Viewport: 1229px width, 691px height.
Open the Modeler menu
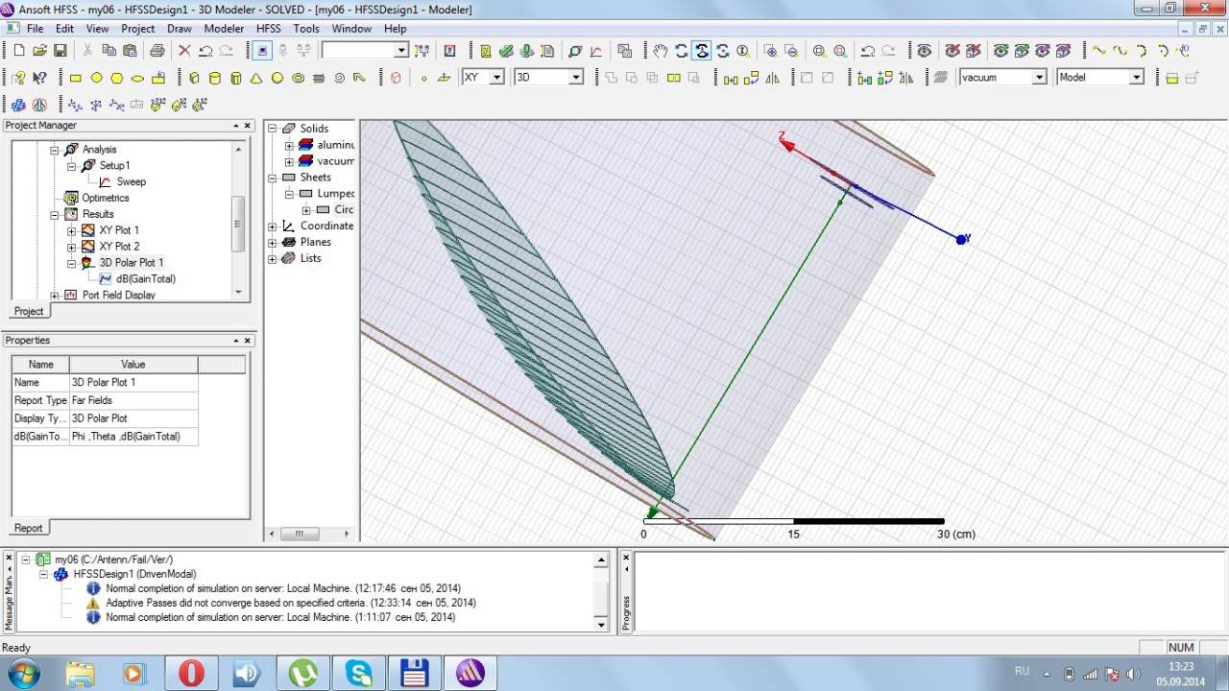point(224,29)
